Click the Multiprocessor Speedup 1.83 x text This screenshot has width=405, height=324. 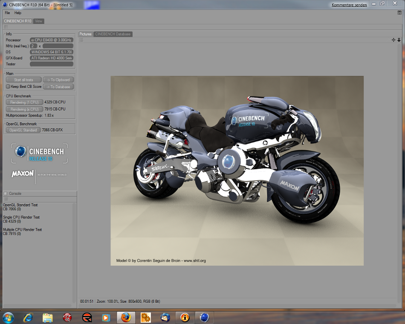tap(30, 116)
